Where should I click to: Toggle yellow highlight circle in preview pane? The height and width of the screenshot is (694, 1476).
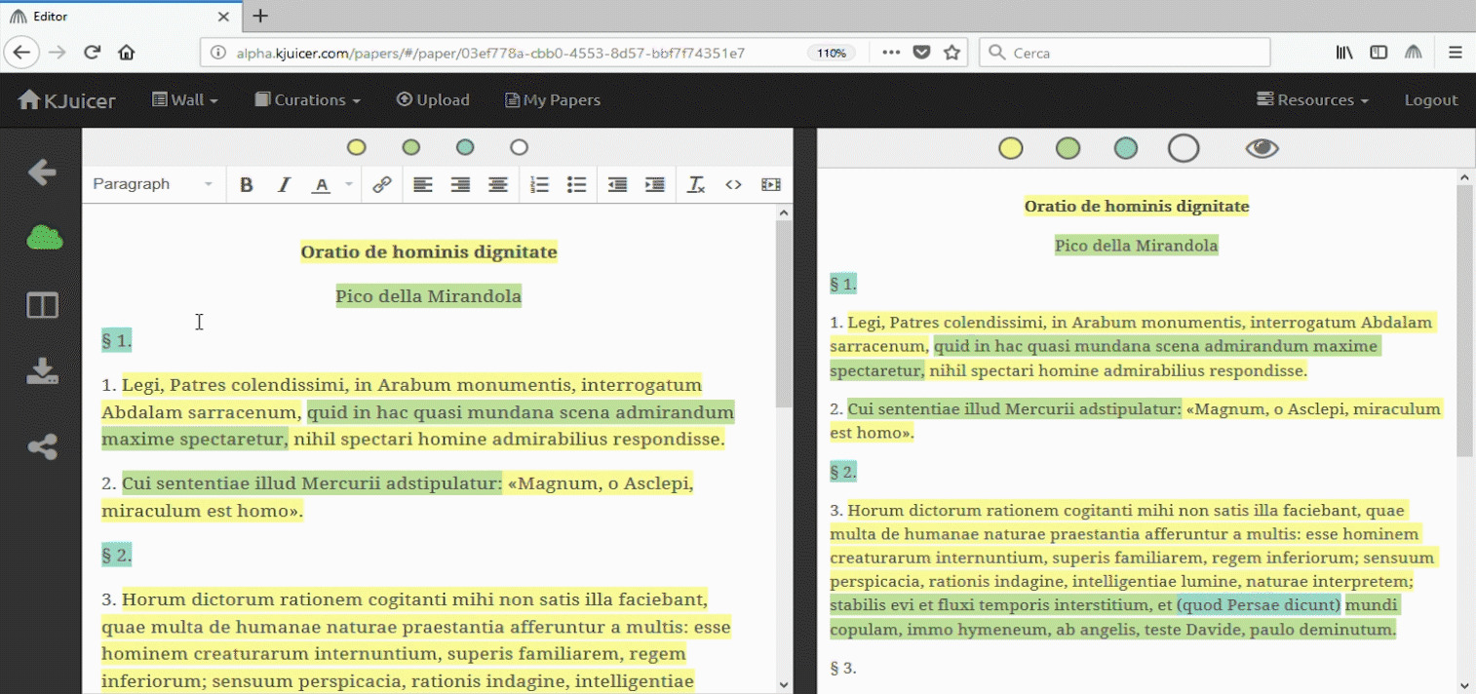tap(1011, 148)
